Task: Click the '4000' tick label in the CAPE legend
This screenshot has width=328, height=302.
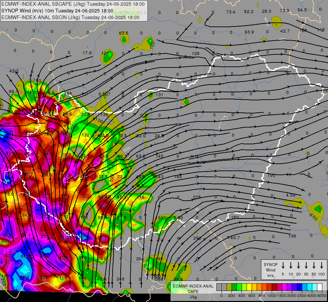Action: 312,296
